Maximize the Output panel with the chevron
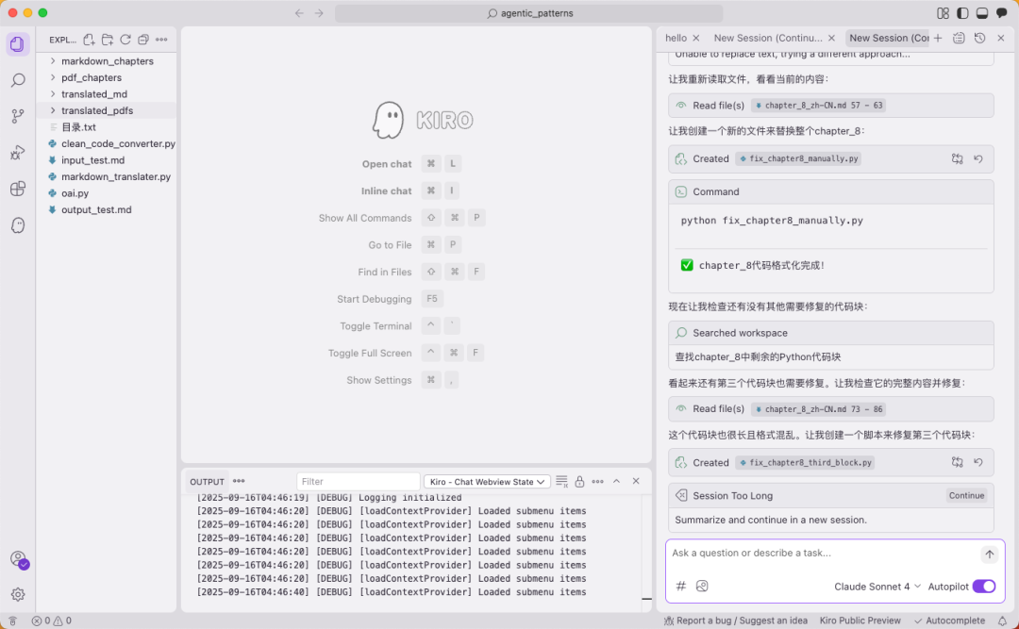The image size is (1019, 629). click(x=617, y=482)
